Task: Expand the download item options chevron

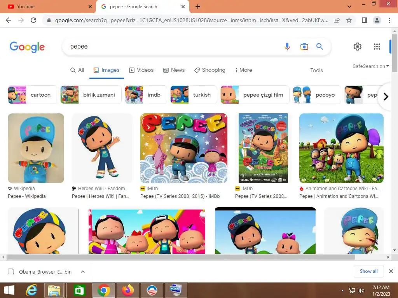Action: click(83, 272)
